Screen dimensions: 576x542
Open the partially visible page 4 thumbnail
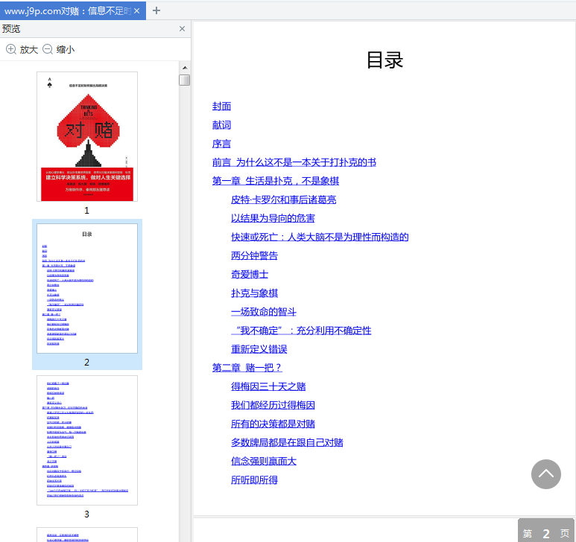pyautogui.click(x=87, y=535)
